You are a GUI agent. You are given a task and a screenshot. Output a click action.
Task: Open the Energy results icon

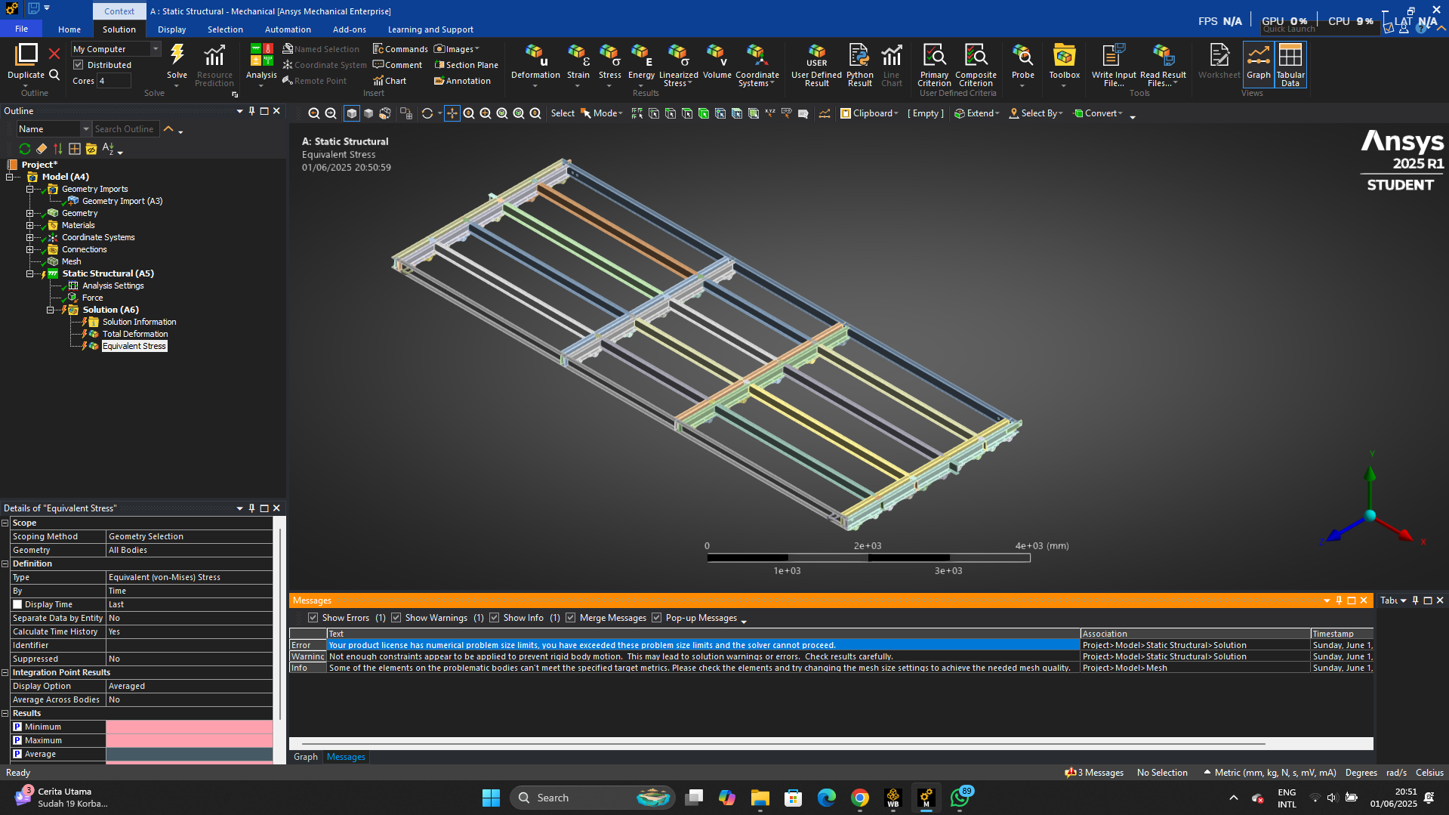[641, 55]
